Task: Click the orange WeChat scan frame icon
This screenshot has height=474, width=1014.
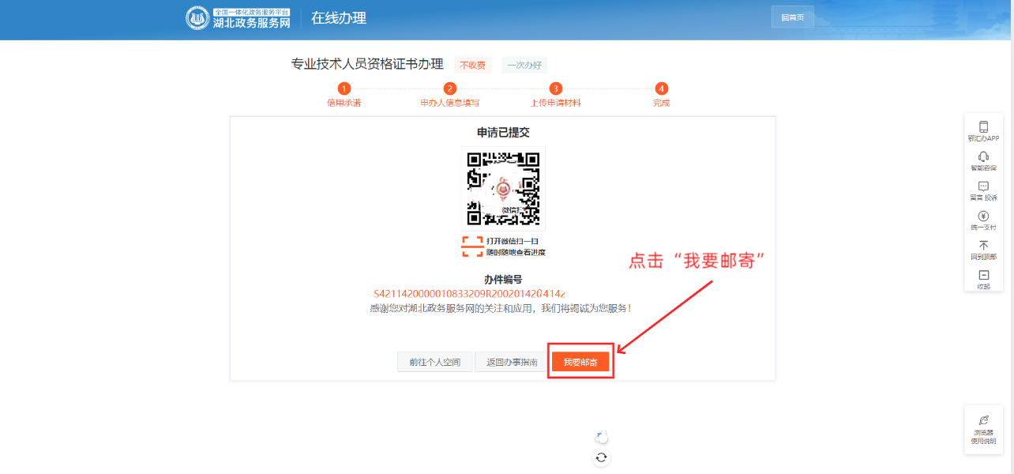Action: tap(472, 246)
